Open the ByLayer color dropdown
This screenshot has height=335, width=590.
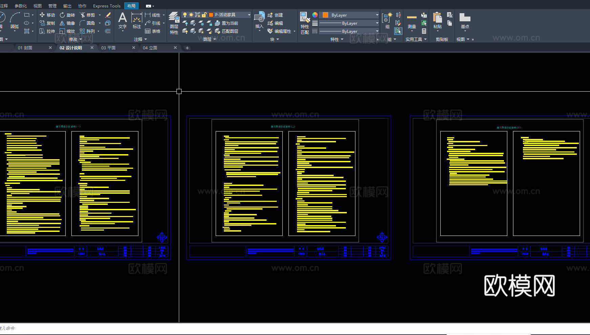coord(350,15)
